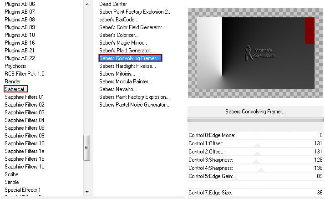This screenshot has height=199, width=325.
Task: Select Plugins AB 16 category
Action: click(20, 43)
